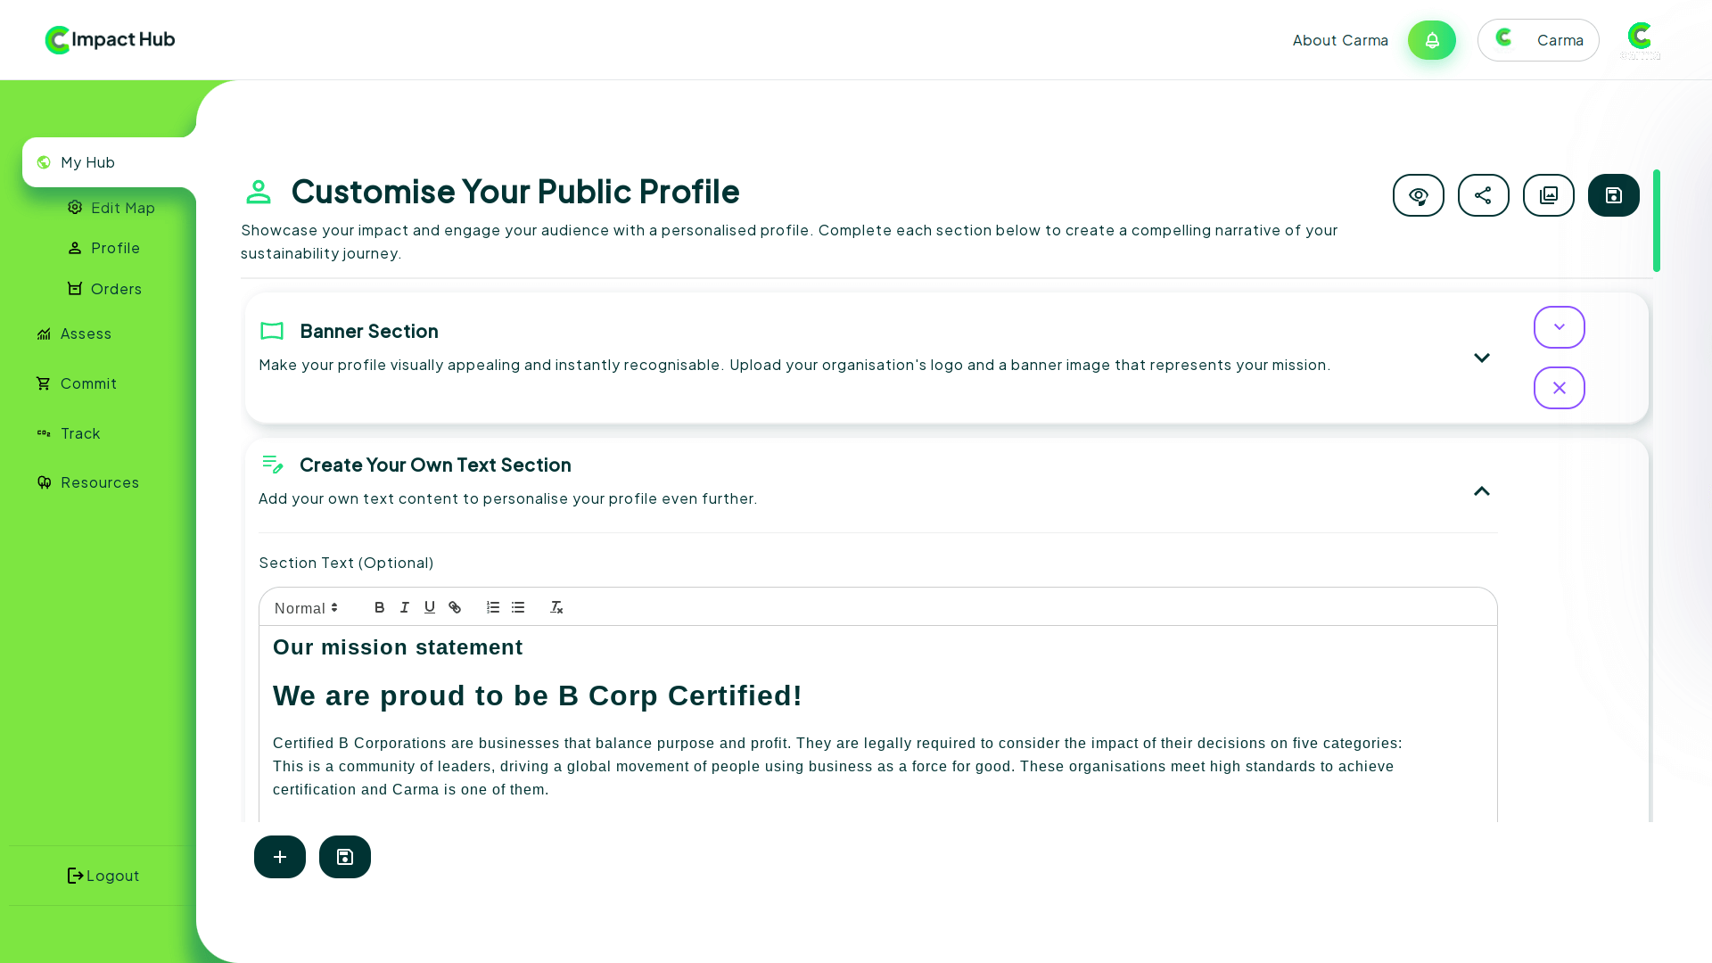Toggle bold formatting in the editor

380,607
